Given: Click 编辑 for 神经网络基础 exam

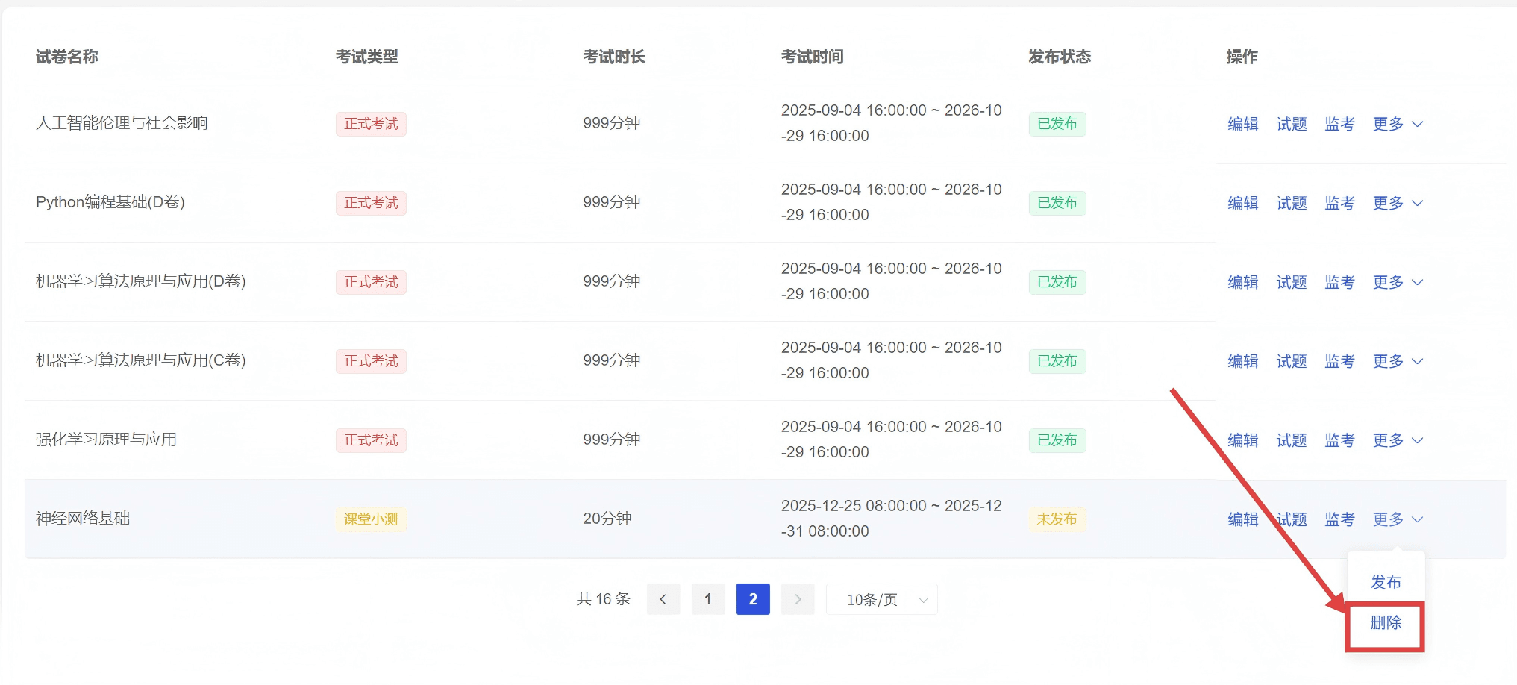Looking at the screenshot, I should tap(1242, 519).
